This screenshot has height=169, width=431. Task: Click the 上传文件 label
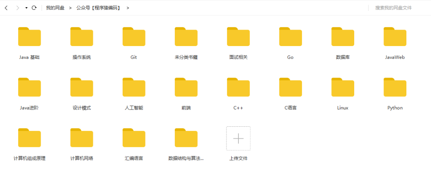tap(238, 158)
